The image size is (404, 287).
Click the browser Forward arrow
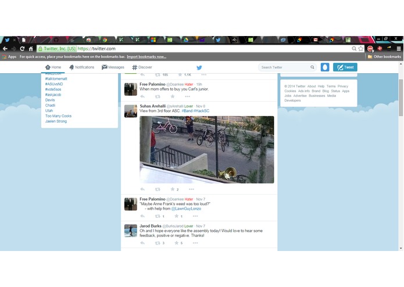13,49
